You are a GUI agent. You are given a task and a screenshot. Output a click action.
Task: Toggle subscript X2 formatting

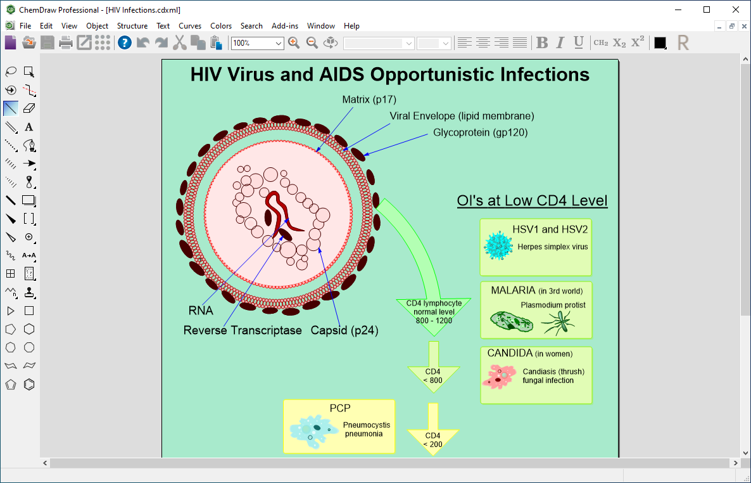619,42
